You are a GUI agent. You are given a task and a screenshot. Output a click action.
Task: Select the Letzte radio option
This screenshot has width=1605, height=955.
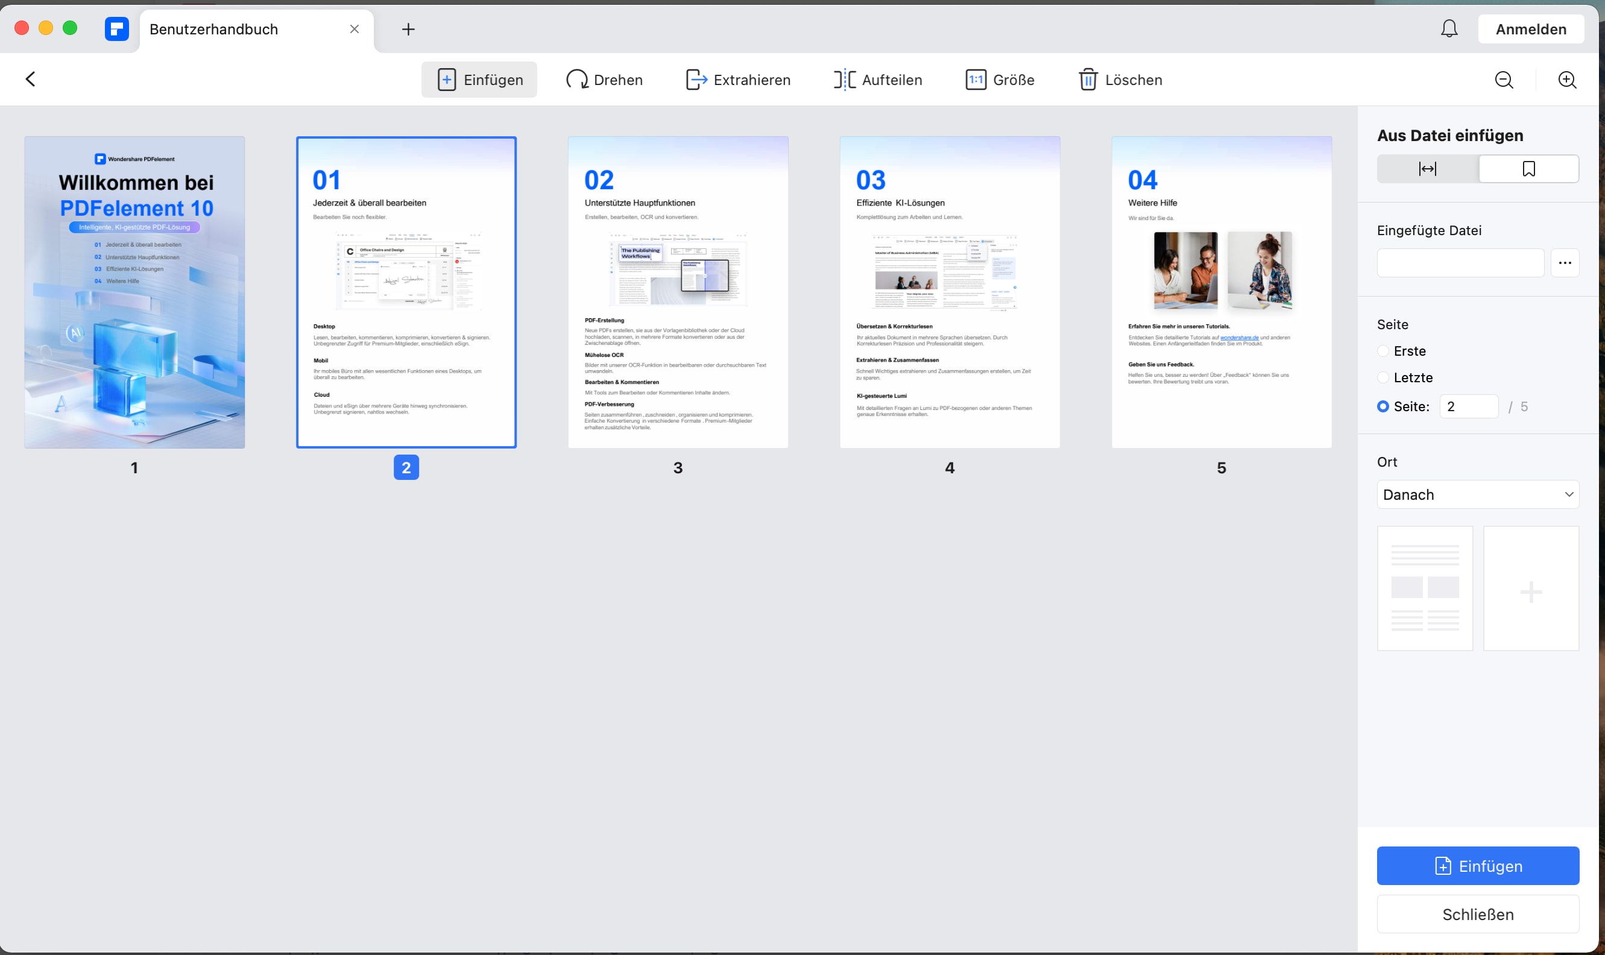coord(1383,377)
